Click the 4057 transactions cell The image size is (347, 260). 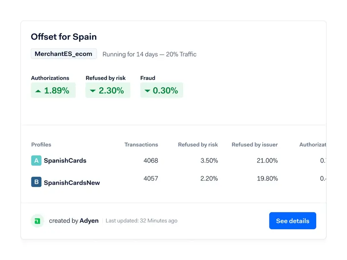(151, 178)
